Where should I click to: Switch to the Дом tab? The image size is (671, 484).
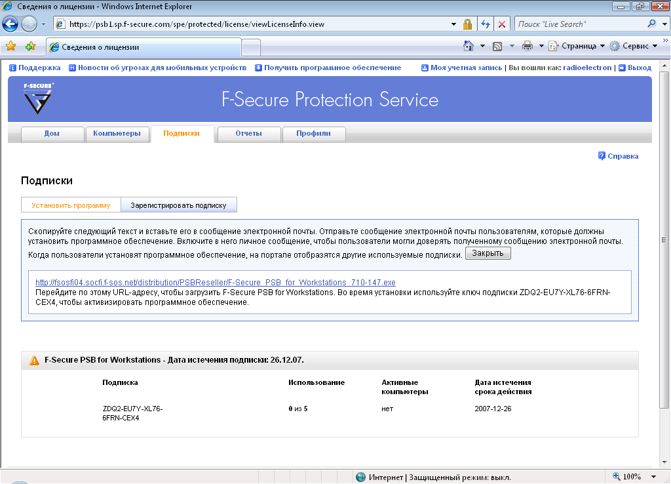[52, 134]
